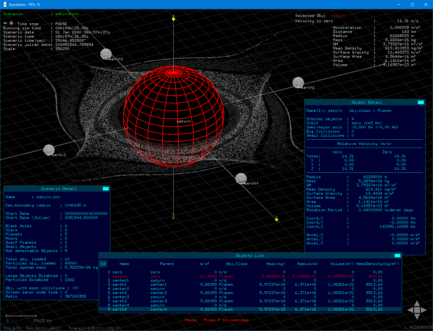The image size is (433, 331).
Task: Click GravitaSim app icon in title bar
Action: 5,5
